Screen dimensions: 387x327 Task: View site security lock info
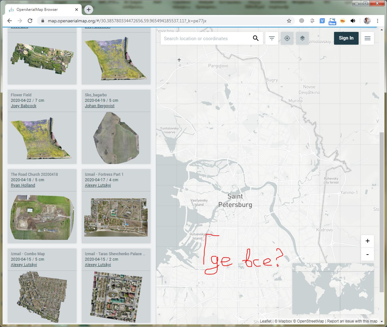[x=43, y=21]
